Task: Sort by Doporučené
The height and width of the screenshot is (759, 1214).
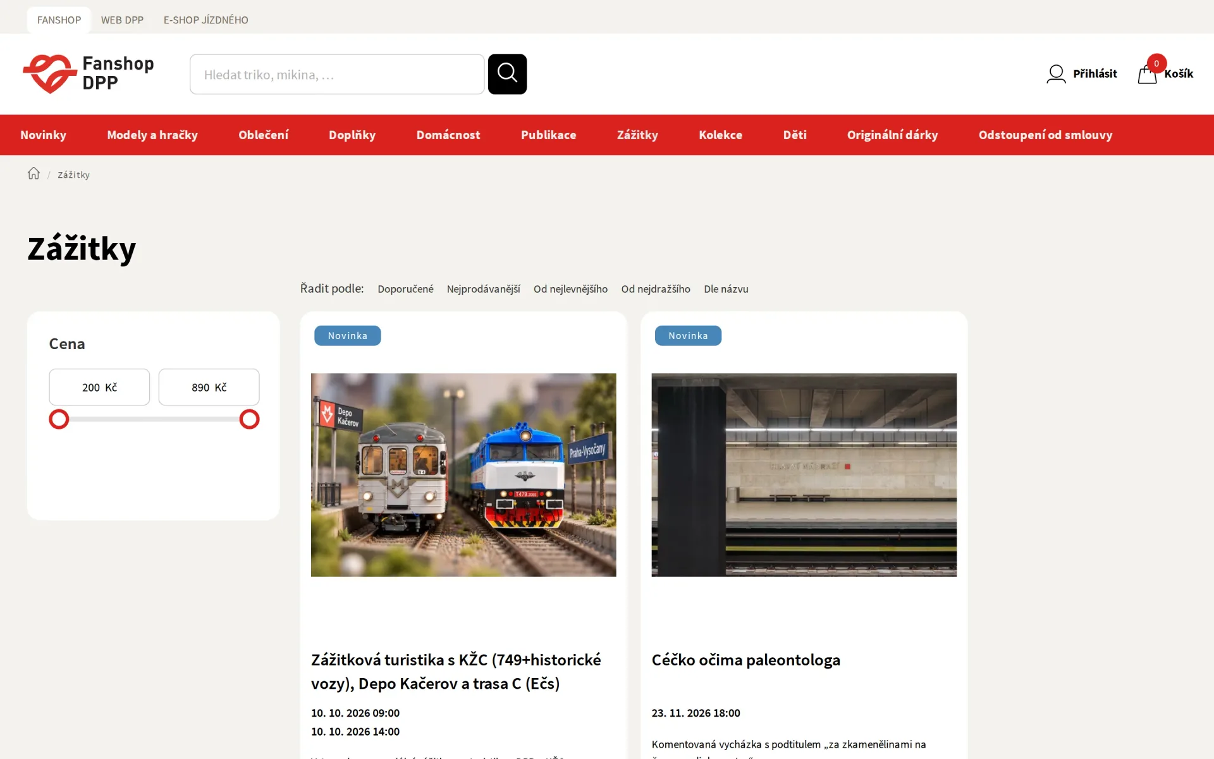Action: pyautogui.click(x=405, y=289)
